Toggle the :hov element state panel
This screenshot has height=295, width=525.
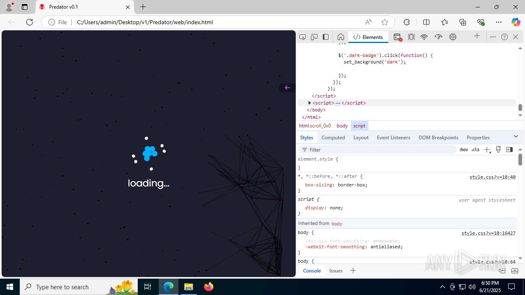pyautogui.click(x=463, y=150)
